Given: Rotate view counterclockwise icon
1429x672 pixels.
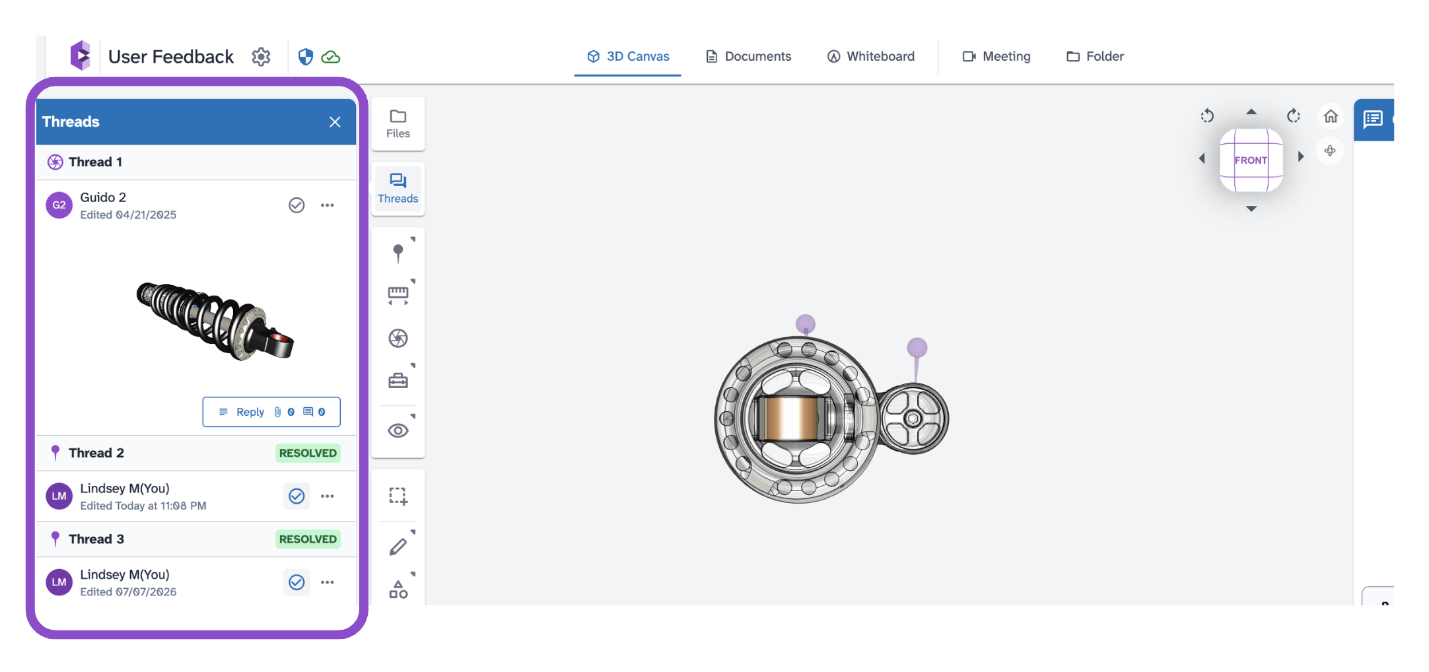Looking at the screenshot, I should (x=1207, y=116).
